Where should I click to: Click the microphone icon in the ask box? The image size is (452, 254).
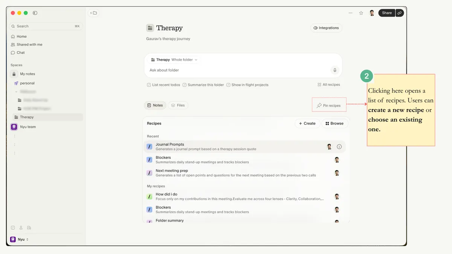(334, 70)
